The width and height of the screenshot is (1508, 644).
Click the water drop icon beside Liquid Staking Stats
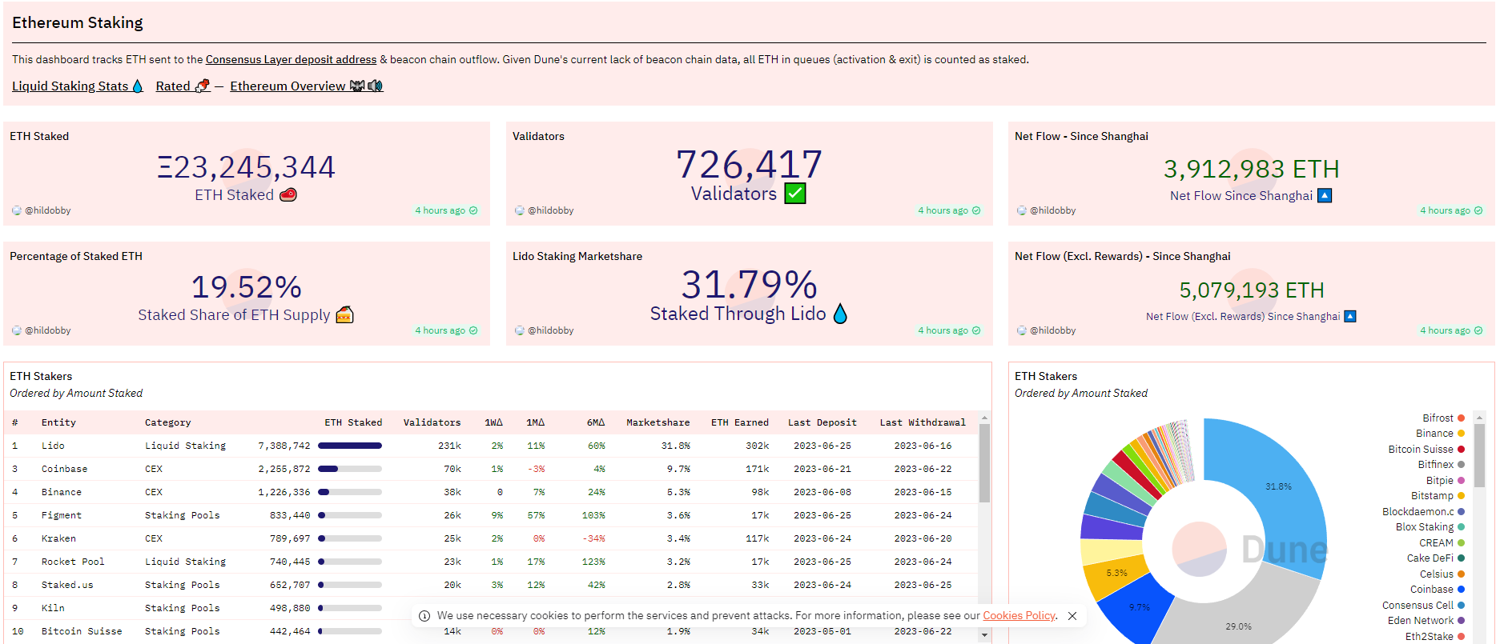click(x=137, y=86)
